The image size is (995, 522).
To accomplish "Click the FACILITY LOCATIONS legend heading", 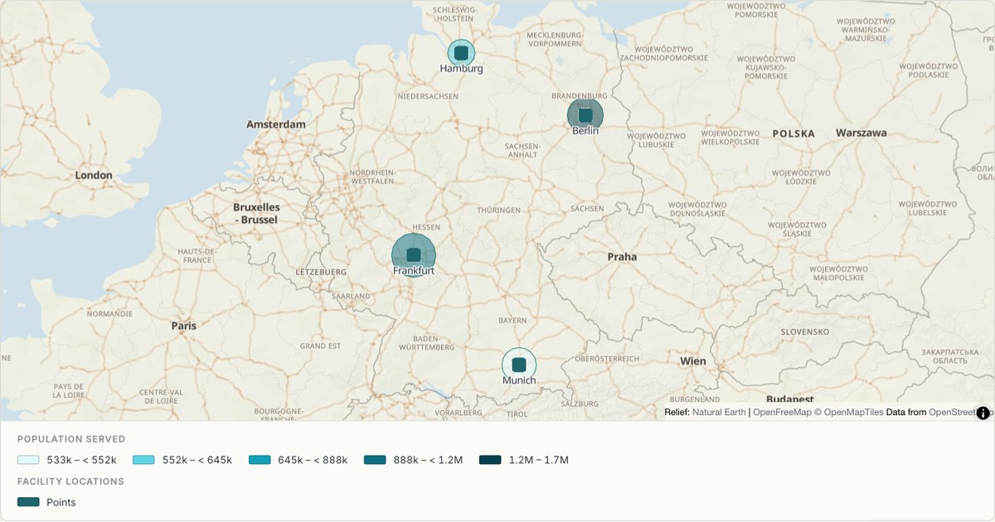I will (x=70, y=481).
